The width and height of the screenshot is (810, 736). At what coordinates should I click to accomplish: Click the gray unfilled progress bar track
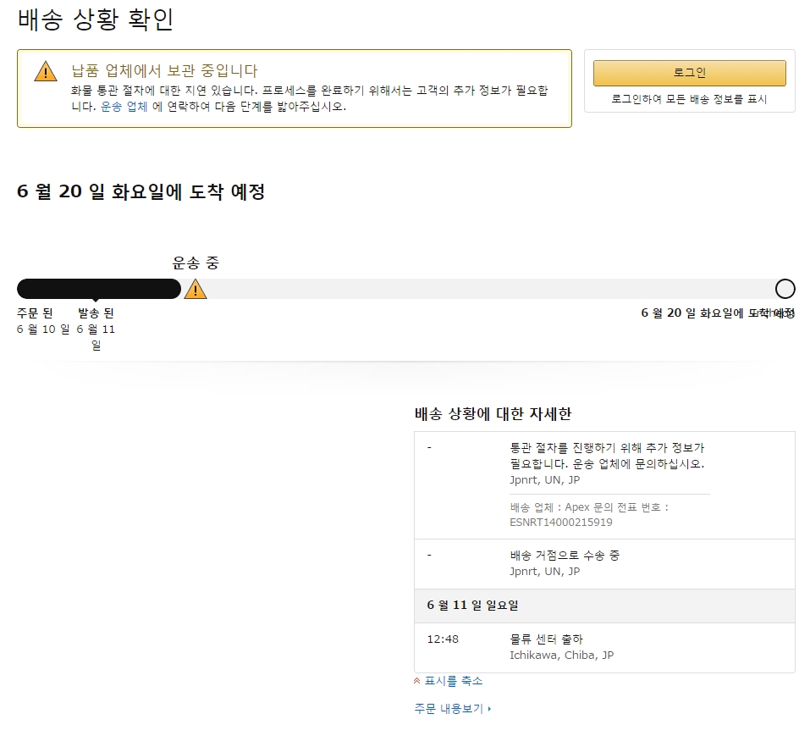tap(491, 289)
